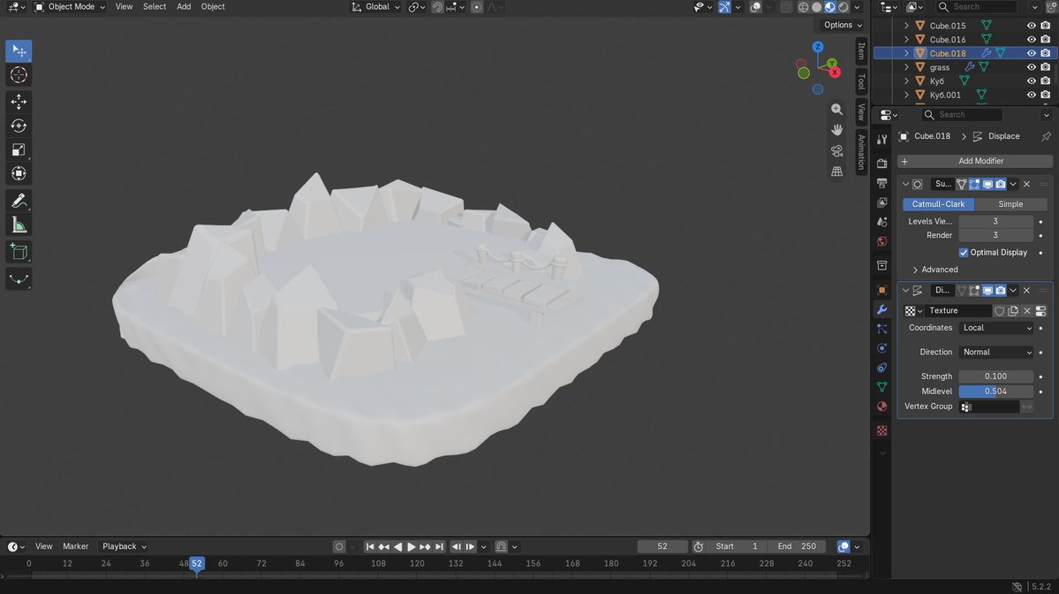The image size is (1059, 594).
Task: Open the Output properties tab icon
Action: [882, 183]
